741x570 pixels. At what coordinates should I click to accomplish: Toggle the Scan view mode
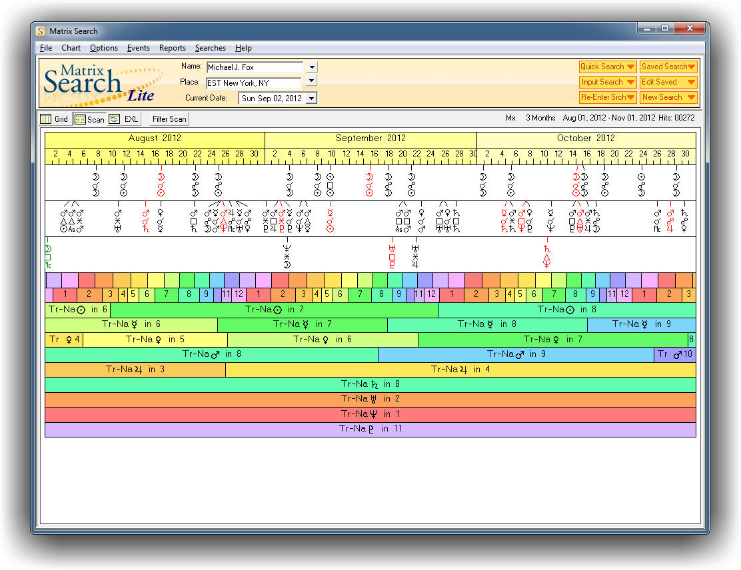[89, 119]
